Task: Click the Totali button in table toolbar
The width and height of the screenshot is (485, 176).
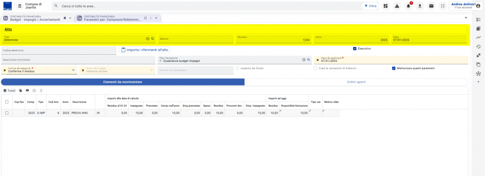Action: pos(10,90)
